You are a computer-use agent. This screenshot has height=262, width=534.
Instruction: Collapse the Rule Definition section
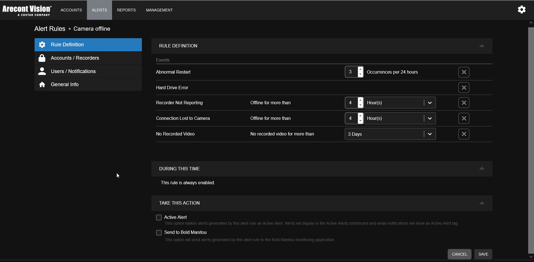(482, 46)
